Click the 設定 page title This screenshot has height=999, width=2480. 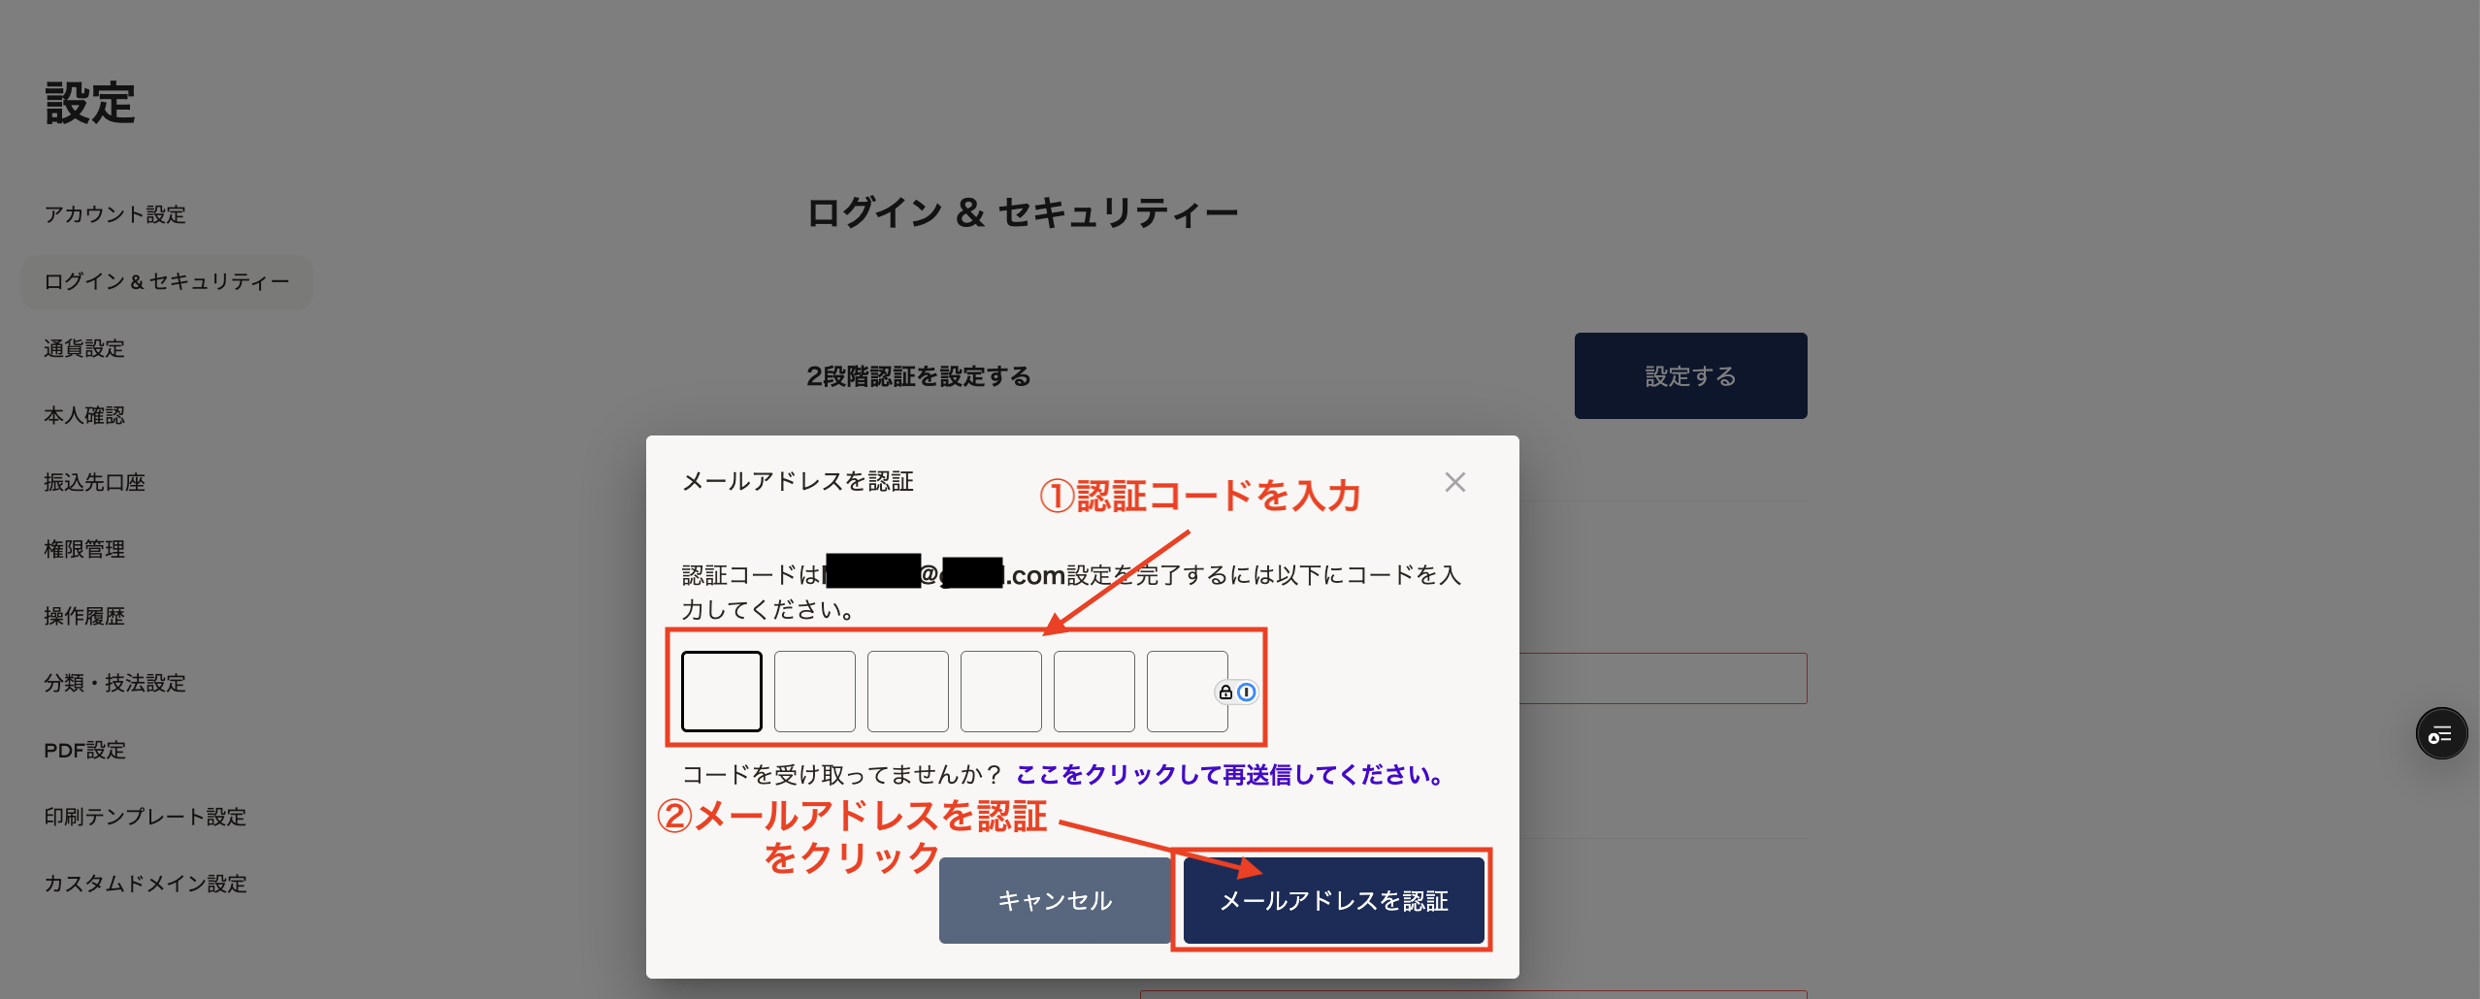(x=90, y=103)
